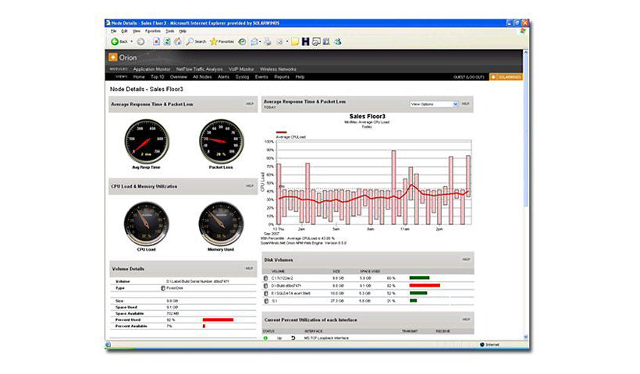Open the Tools menu
Viewport: 640px width, 374px height.
click(168, 31)
